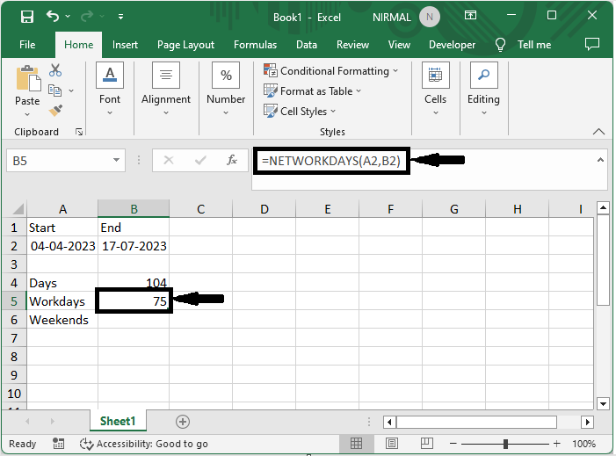Open the Cell Styles gallery

(x=300, y=112)
